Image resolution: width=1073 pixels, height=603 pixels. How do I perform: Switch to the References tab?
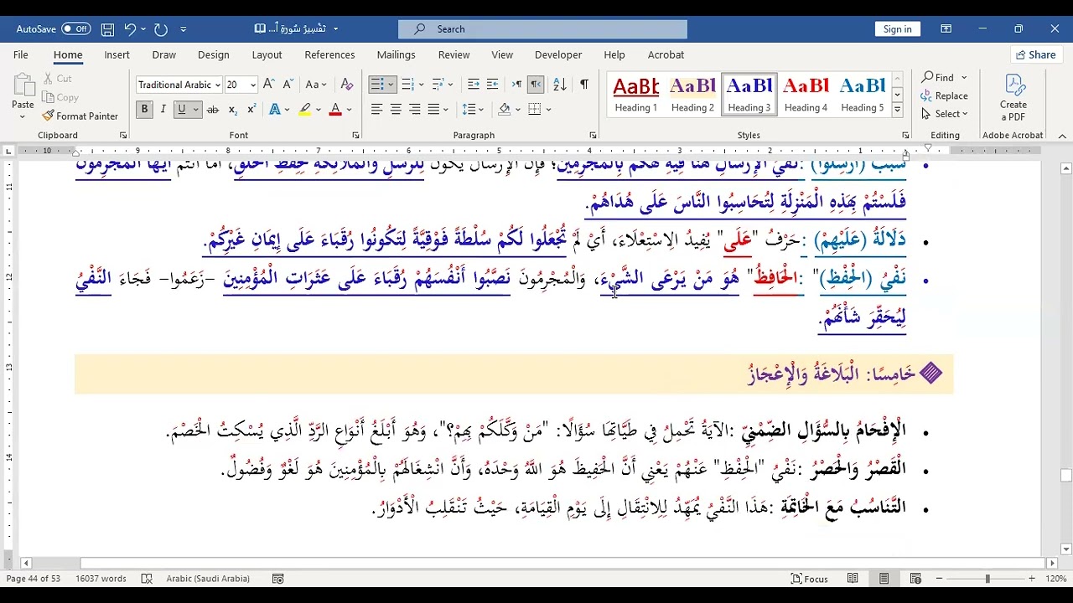click(329, 54)
